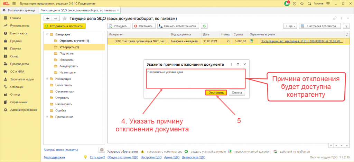Refresh the list with the green refresh icon

point(204,26)
